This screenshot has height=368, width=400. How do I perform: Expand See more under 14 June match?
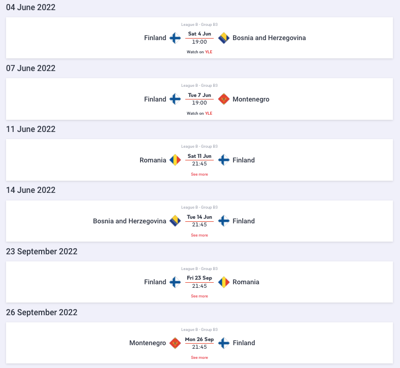tap(199, 235)
